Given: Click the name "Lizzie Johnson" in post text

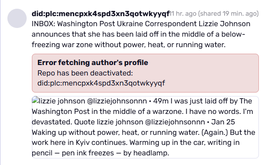Looking at the screenshot, I should coord(224,24).
